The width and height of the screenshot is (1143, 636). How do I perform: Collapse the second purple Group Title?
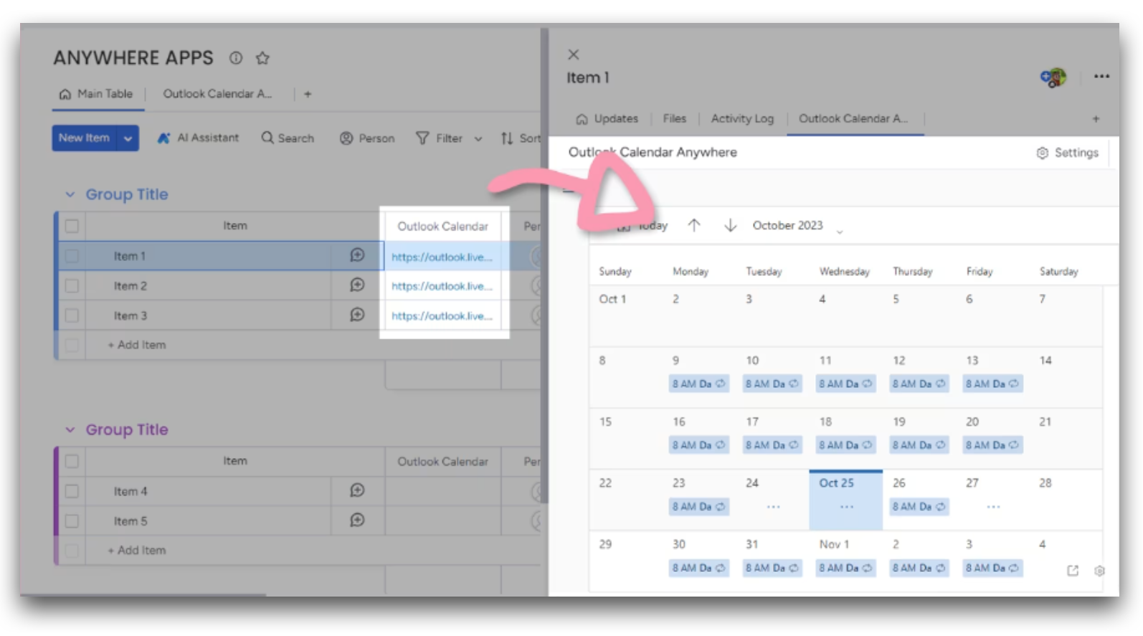[x=70, y=429]
